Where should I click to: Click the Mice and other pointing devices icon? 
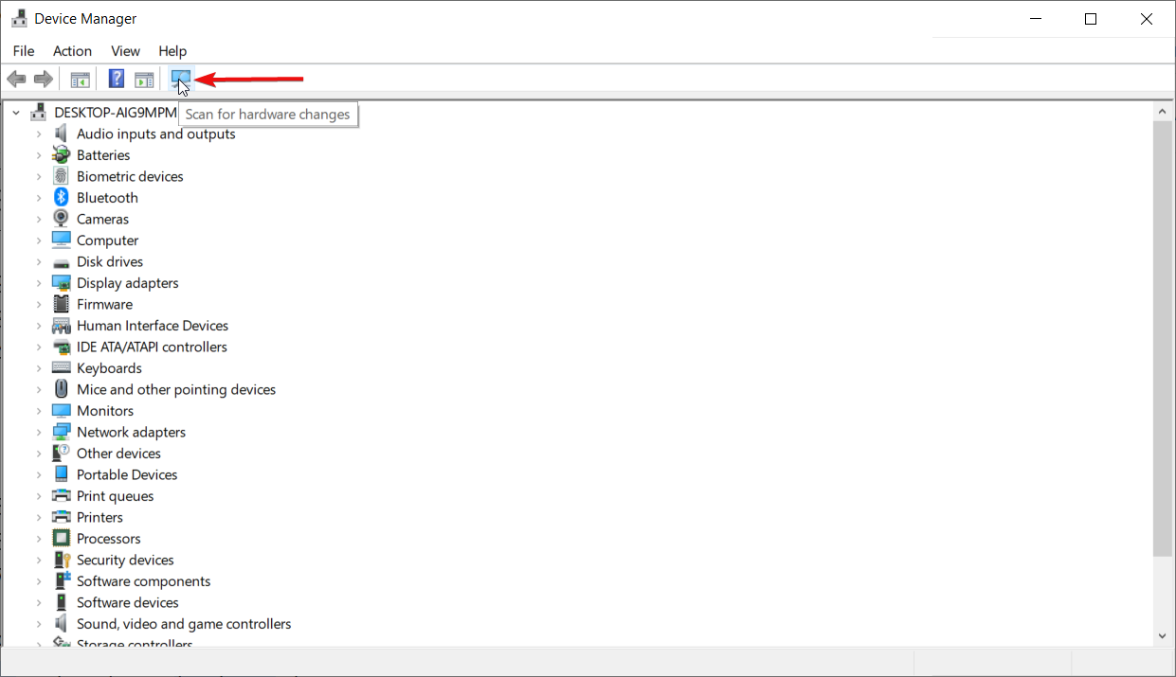[62, 389]
